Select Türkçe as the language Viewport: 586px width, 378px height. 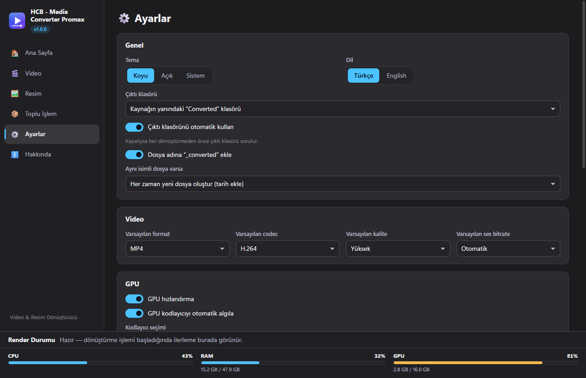pos(364,76)
